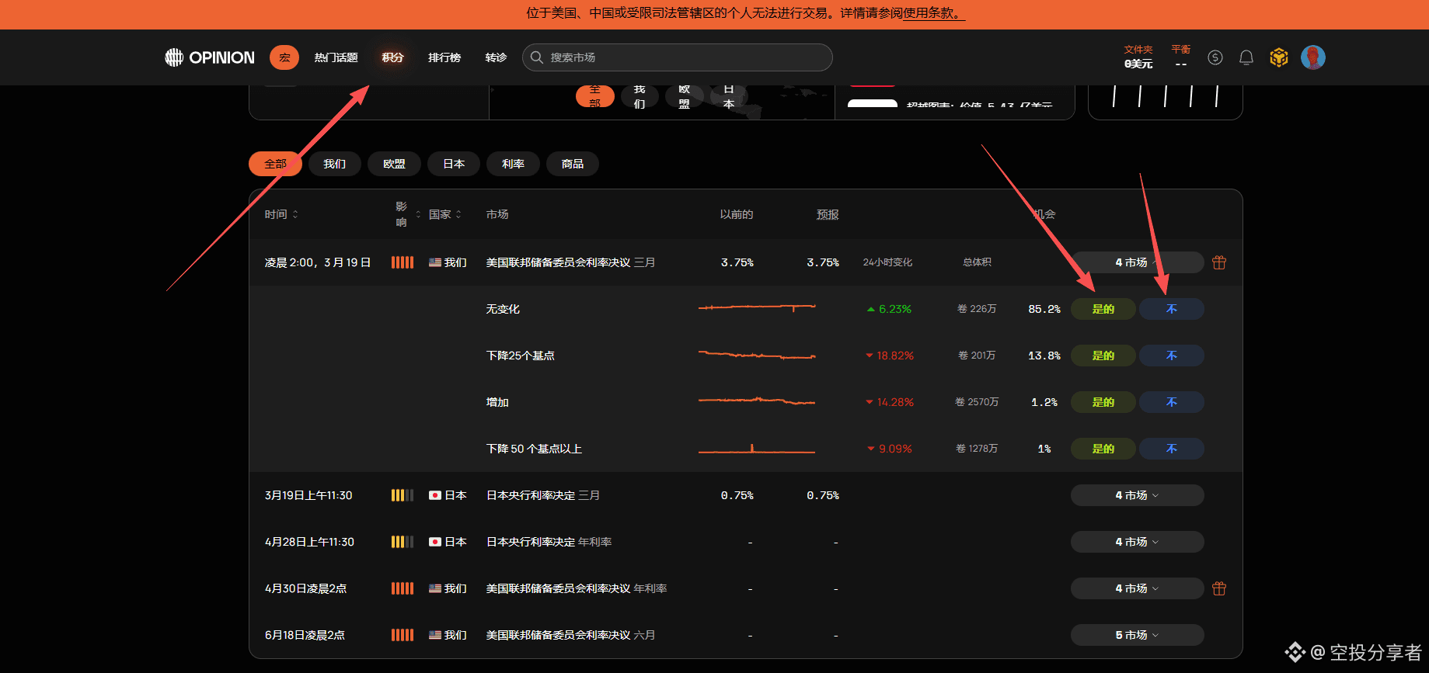Open 美国联邦储备委员会利率决议 六月 market
This screenshot has width=1429, height=673.
click(x=570, y=635)
